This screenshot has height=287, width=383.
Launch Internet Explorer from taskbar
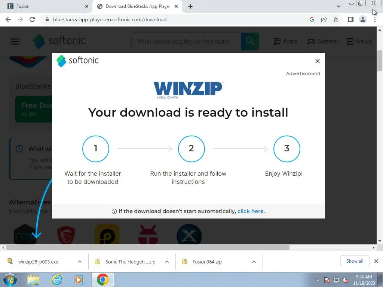click(56, 280)
